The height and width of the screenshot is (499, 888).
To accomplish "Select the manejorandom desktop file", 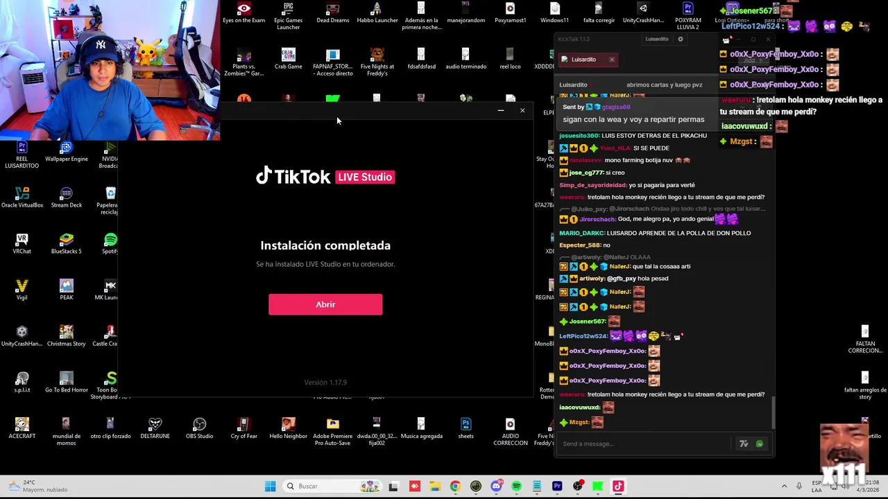I will click(x=466, y=13).
